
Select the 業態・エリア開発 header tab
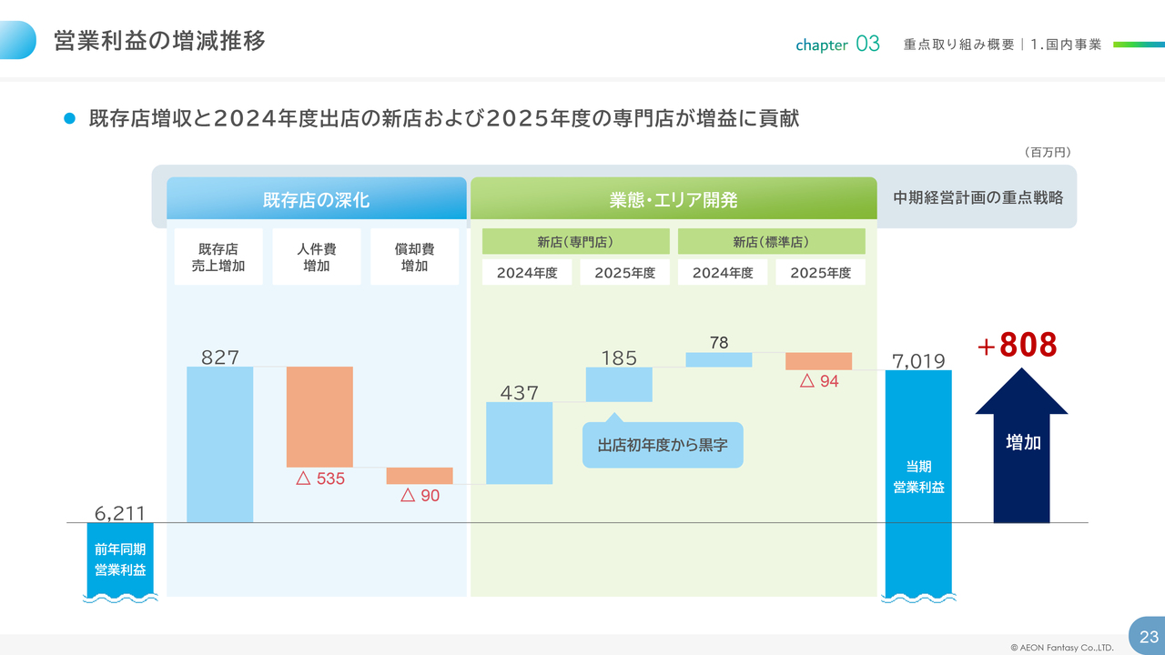(x=674, y=199)
